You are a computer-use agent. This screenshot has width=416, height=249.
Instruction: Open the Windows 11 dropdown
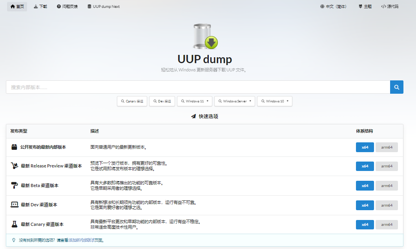195,101
